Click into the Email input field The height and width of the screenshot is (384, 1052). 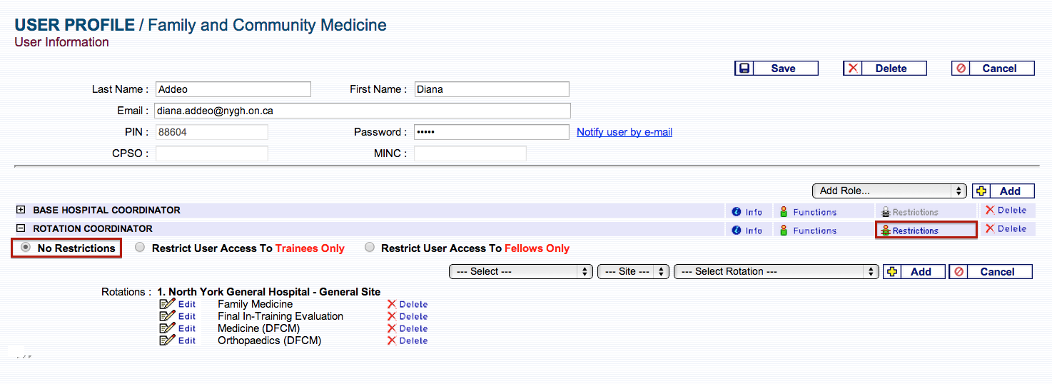tap(362, 111)
